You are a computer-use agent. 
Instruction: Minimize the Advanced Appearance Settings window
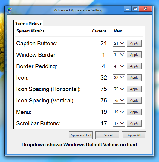click(x=128, y=9)
